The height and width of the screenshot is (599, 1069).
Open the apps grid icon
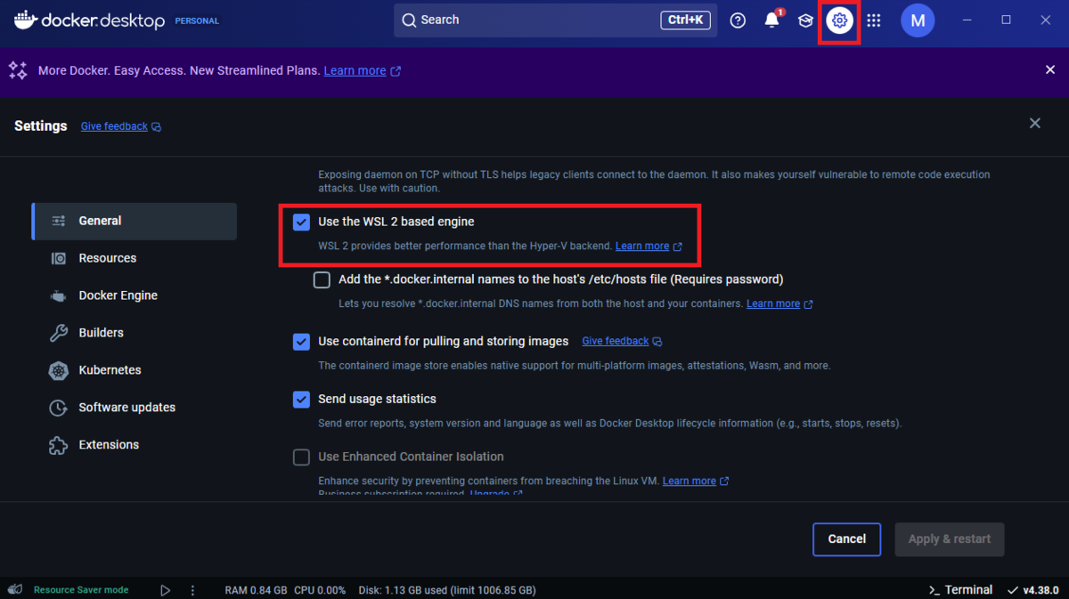point(874,20)
